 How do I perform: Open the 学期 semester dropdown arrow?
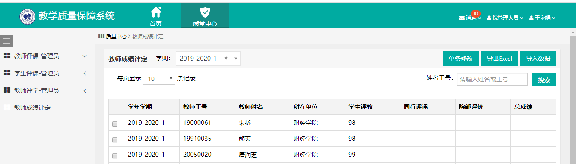(x=236, y=58)
